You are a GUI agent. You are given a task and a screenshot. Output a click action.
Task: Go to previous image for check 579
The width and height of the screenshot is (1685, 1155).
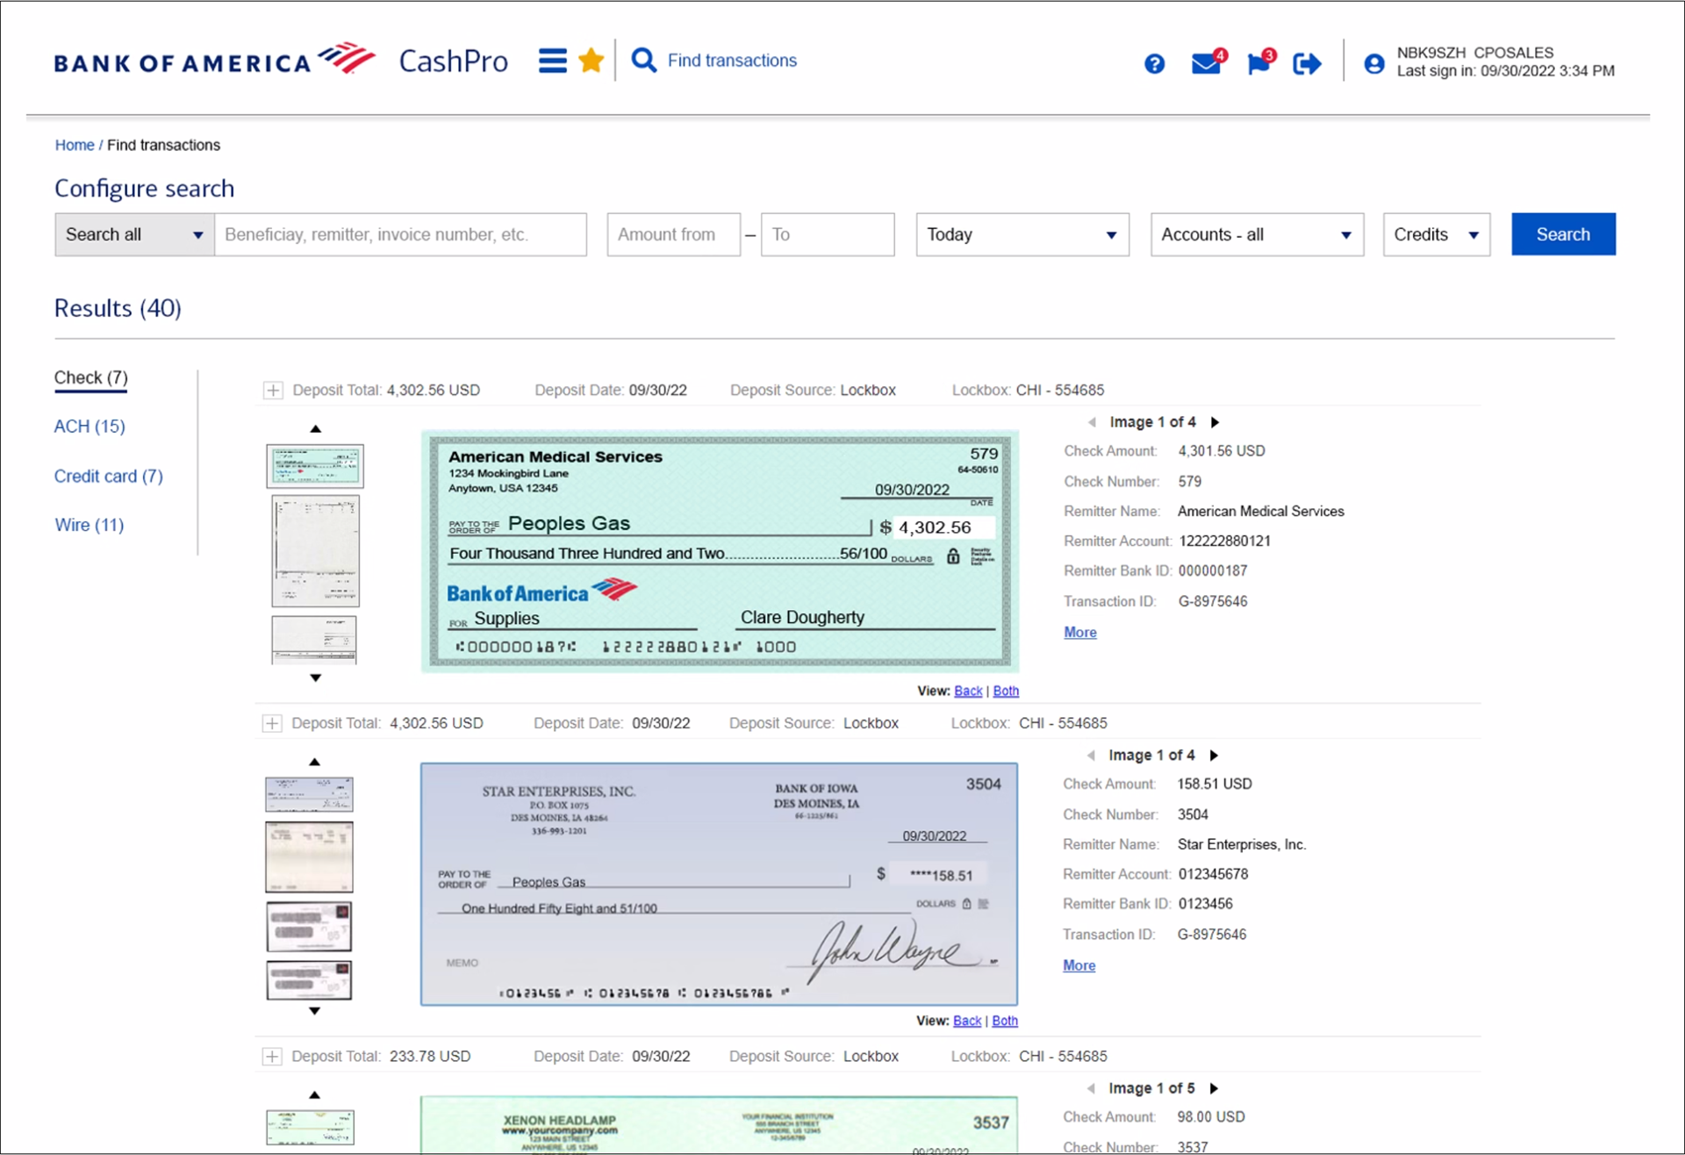[1092, 422]
